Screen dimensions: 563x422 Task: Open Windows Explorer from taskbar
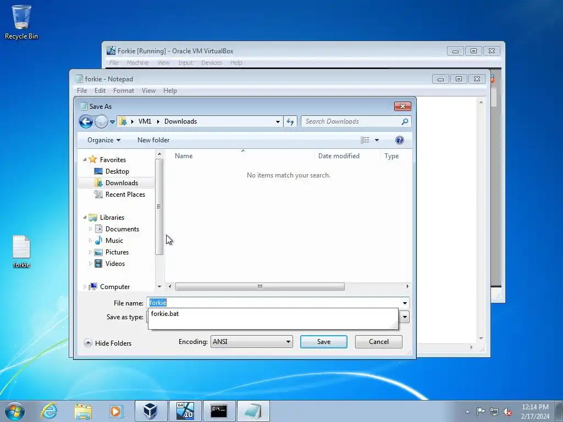tap(83, 411)
